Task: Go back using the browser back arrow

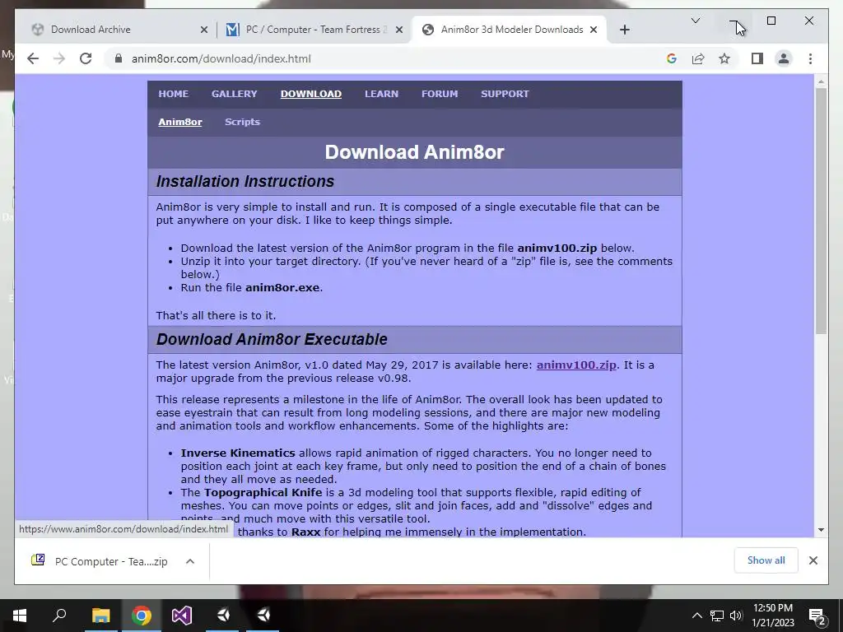Action: (33, 58)
